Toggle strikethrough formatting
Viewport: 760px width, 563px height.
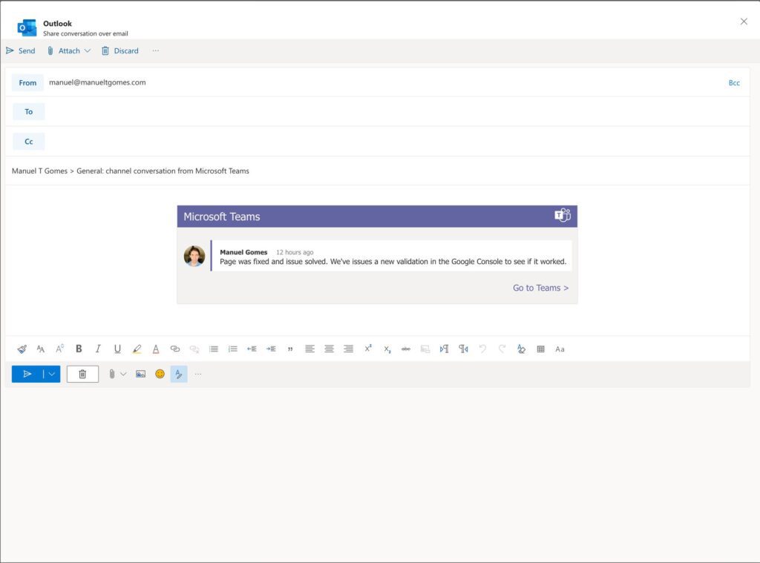tap(406, 349)
